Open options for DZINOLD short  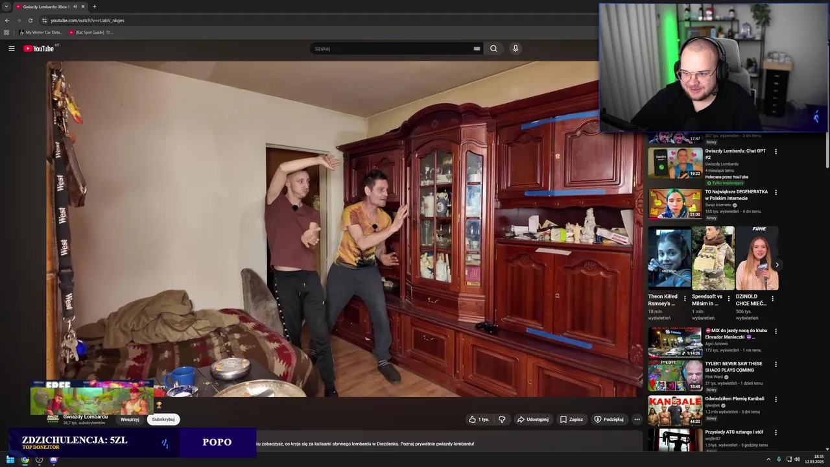click(772, 299)
